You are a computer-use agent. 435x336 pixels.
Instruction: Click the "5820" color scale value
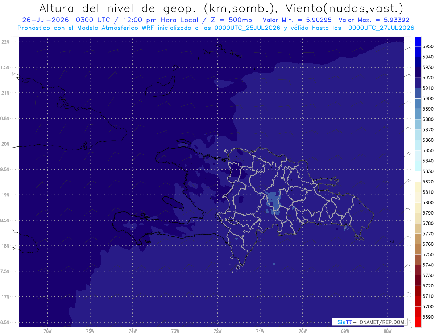tap(428, 182)
